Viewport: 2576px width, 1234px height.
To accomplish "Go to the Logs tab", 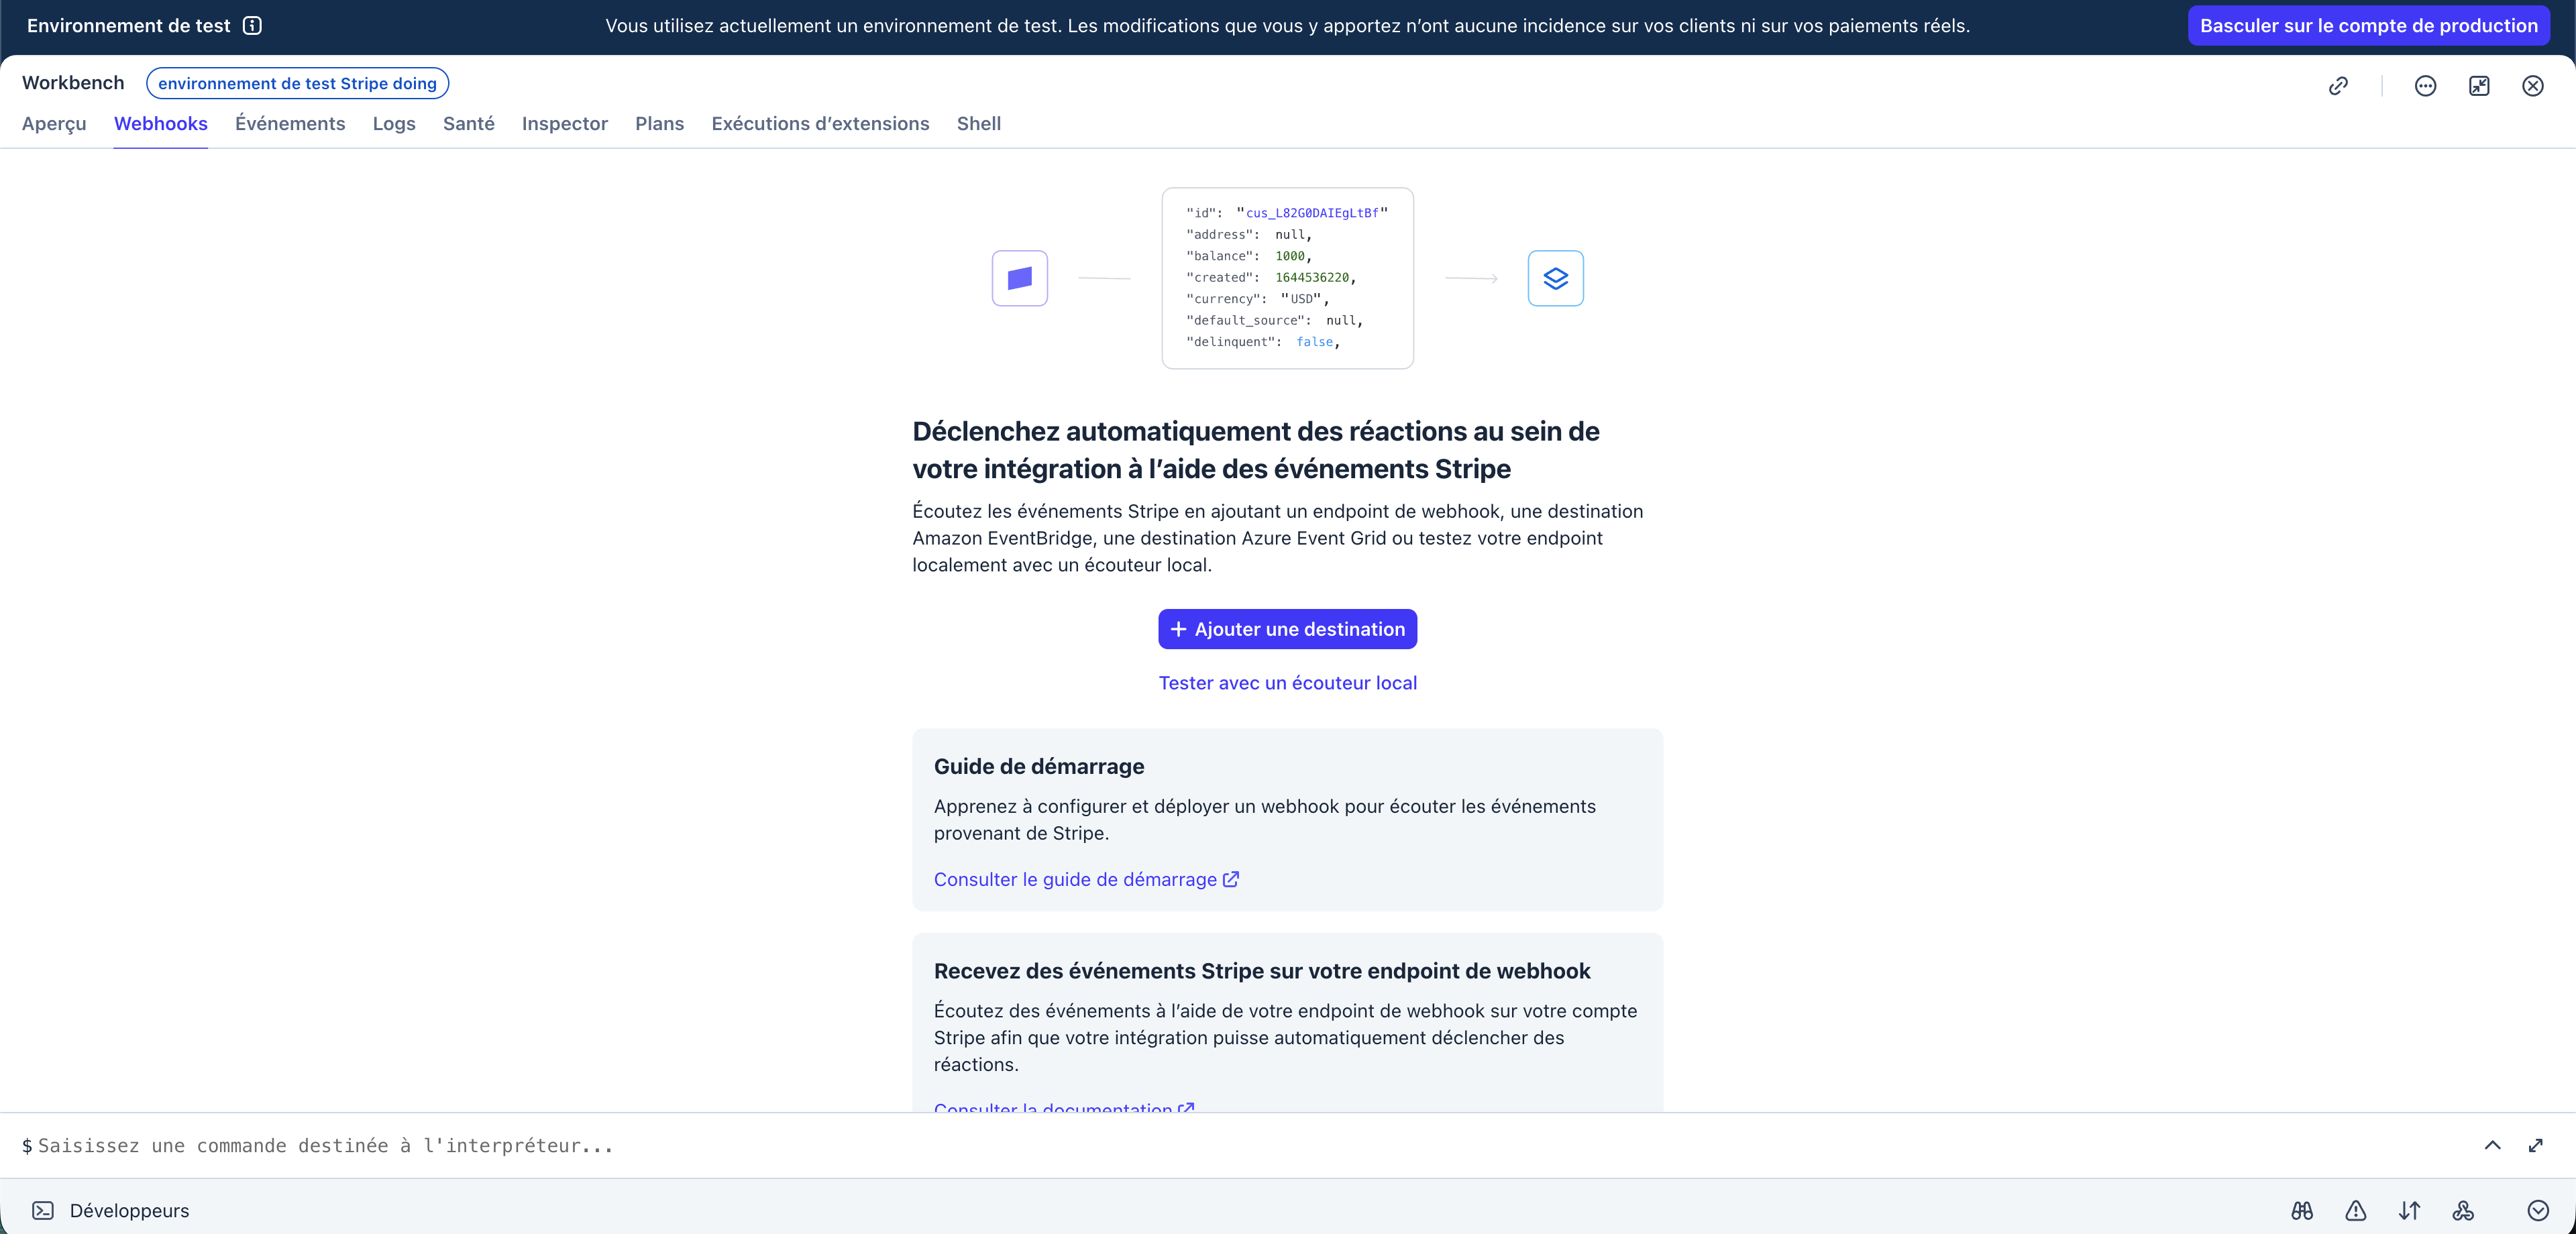I will (394, 124).
